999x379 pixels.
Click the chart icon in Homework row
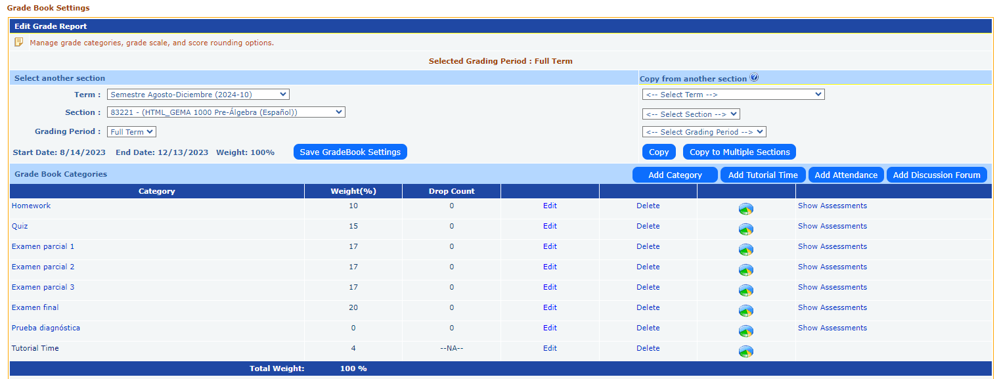(745, 209)
